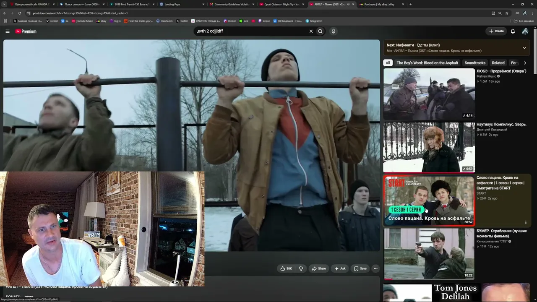Open the Create button
Viewport: 537px width, 302px height.
click(496, 31)
